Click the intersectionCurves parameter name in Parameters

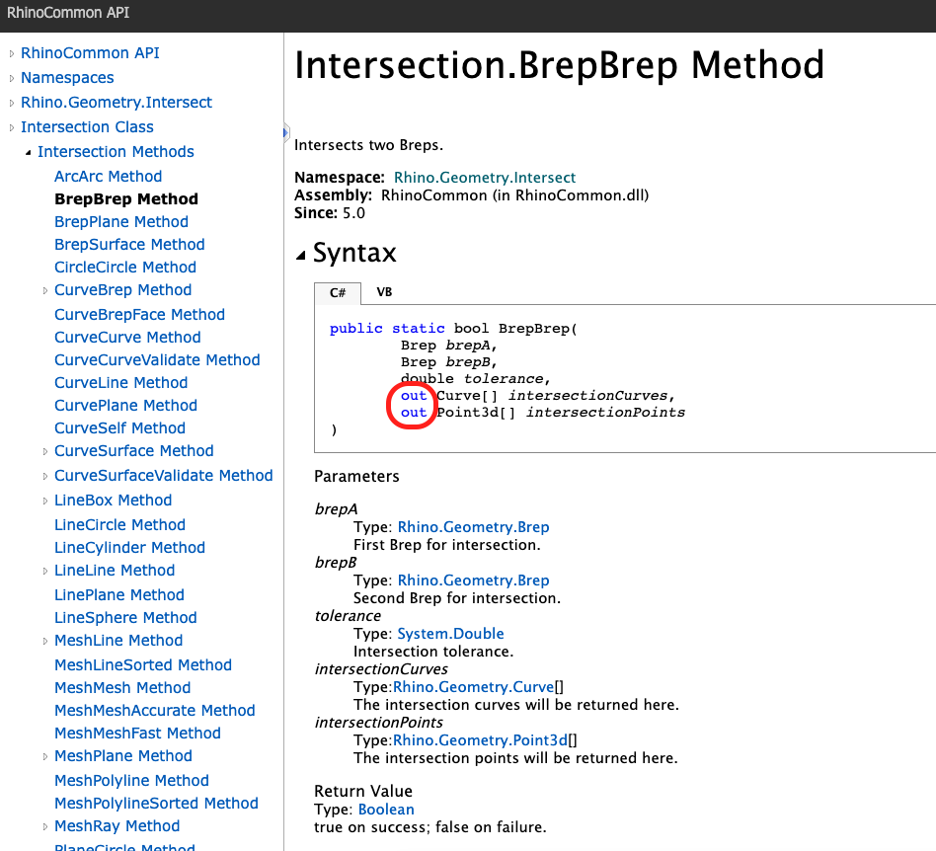click(381, 669)
